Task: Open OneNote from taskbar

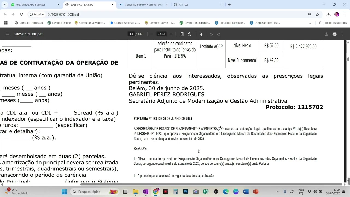Action: (145, 192)
